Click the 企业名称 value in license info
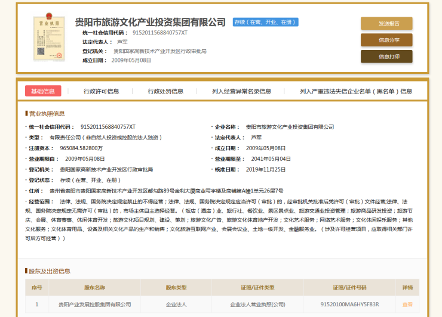This screenshot has width=442, height=317. 290,127
